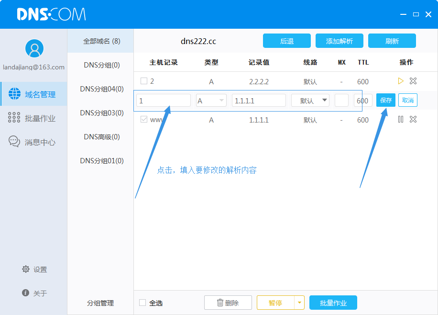This screenshot has width=438, height=315.
Task: Click the play icon for record 2
Action: (x=401, y=81)
